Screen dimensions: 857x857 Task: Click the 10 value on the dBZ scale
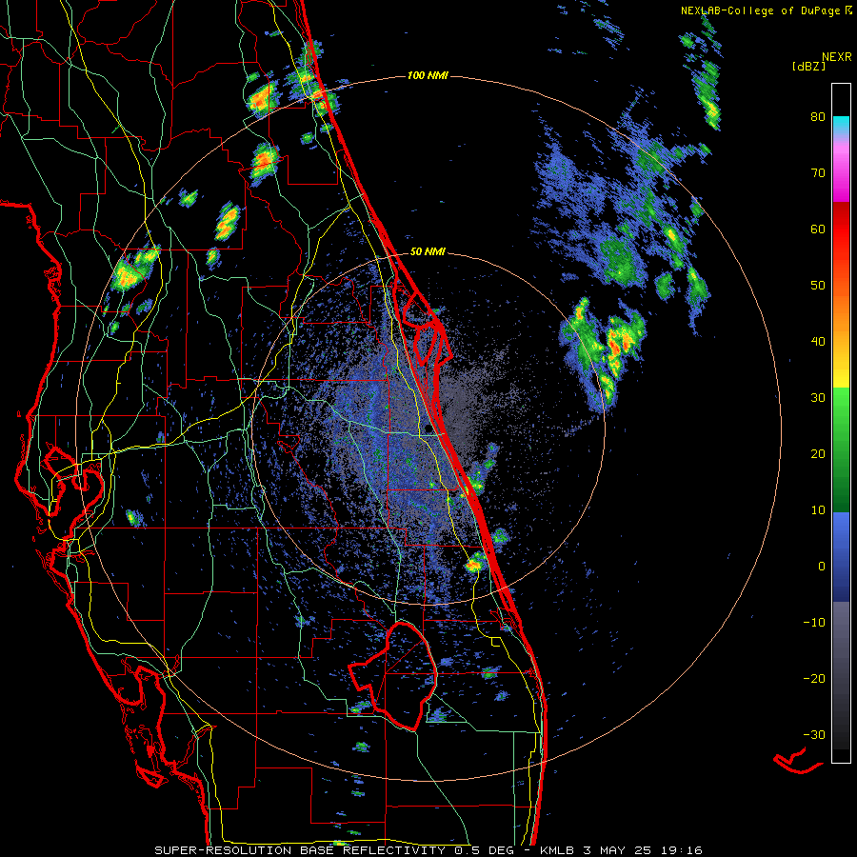(818, 510)
